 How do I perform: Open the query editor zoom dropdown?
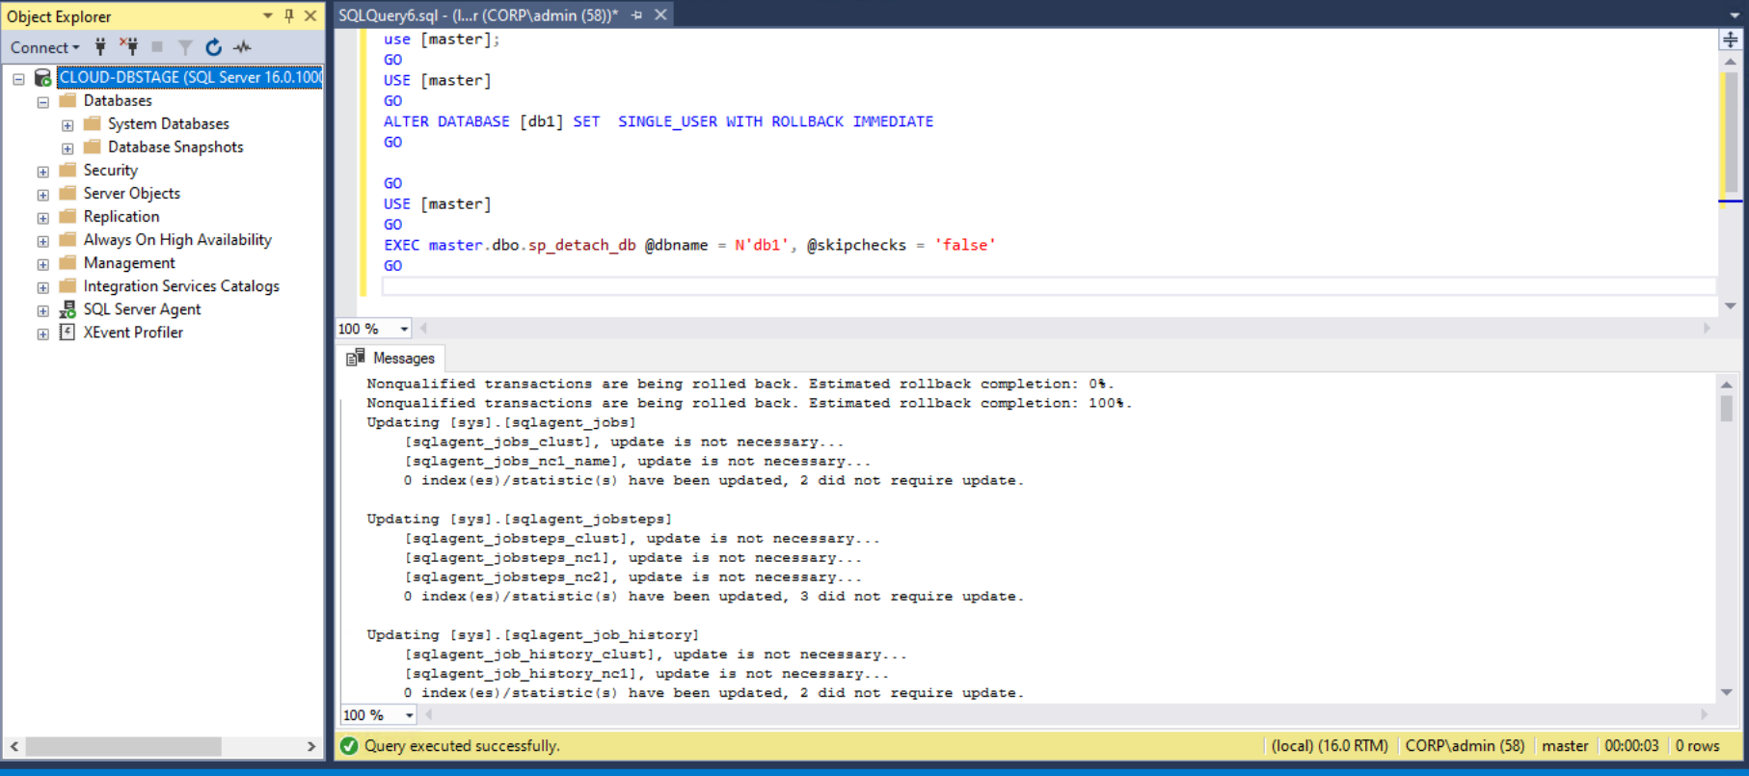click(404, 329)
